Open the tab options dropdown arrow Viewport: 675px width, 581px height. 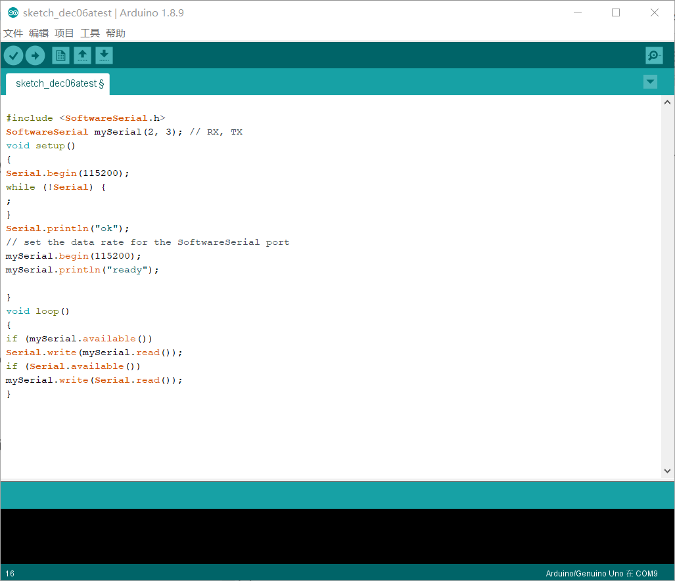650,81
